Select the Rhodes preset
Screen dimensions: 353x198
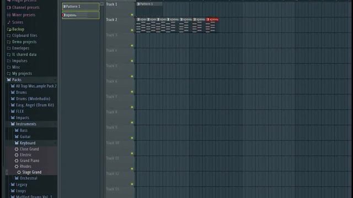(23, 167)
